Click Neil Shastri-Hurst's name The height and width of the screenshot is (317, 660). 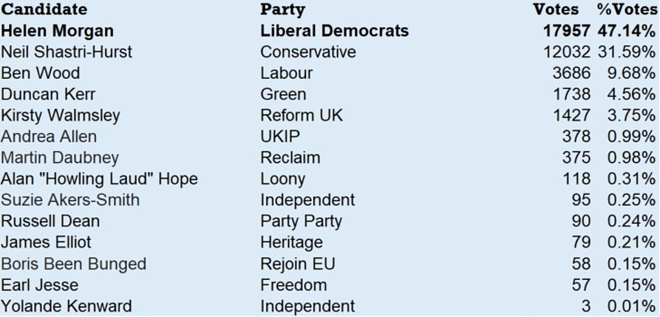(x=67, y=52)
